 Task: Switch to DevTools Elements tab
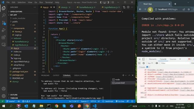pos(152,59)
